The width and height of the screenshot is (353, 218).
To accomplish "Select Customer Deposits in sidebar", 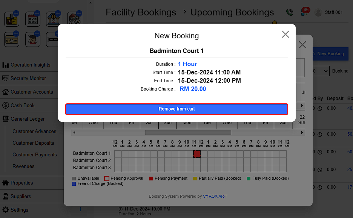I will [33, 143].
